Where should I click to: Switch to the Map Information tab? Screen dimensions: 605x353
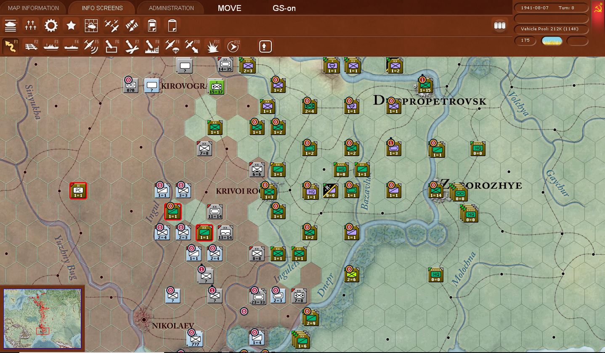[33, 8]
